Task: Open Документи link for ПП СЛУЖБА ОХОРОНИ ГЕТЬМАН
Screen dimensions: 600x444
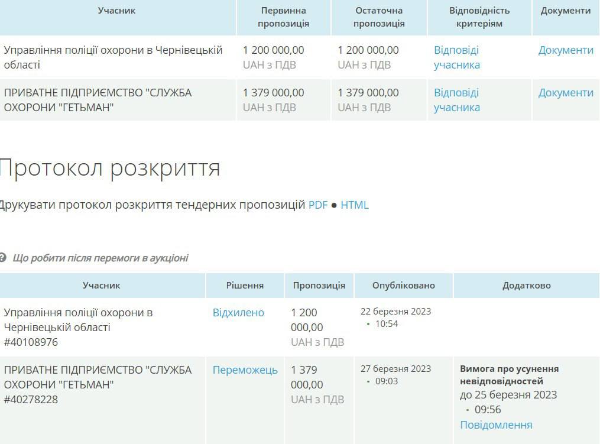Action: tap(566, 93)
